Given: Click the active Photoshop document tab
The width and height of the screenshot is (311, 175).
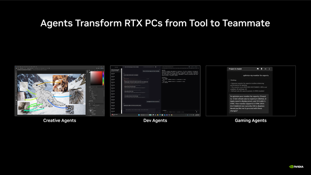Looking at the screenshot, I should pyautogui.click(x=24, y=70).
